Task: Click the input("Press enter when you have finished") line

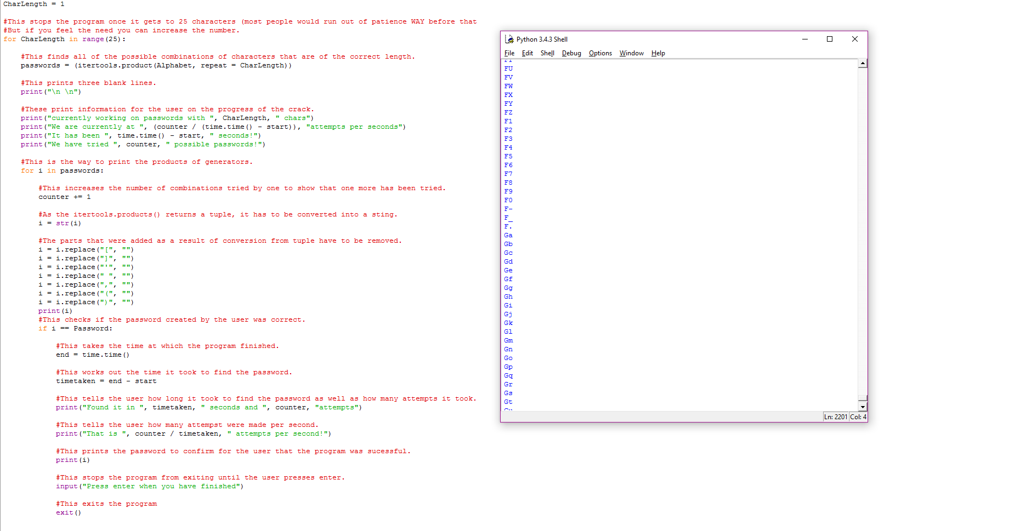Action: coord(150,486)
